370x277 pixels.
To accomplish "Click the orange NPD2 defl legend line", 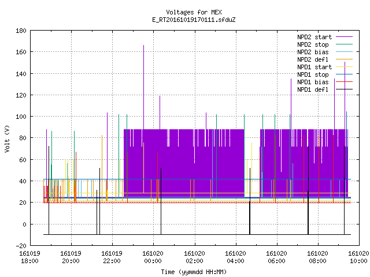I will [344, 59].
